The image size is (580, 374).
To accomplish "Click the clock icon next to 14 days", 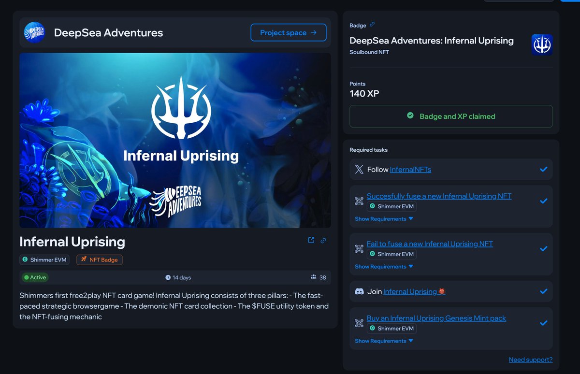I will [x=168, y=277].
